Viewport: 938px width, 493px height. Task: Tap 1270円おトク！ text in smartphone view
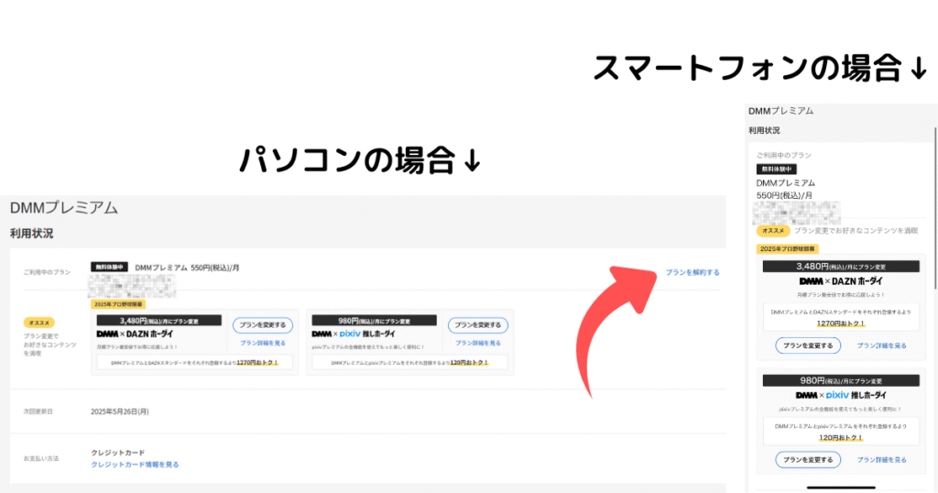[841, 323]
